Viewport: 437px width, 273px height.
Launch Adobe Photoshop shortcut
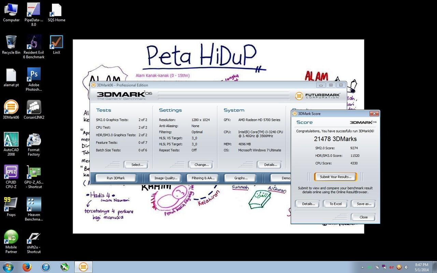(x=34, y=79)
